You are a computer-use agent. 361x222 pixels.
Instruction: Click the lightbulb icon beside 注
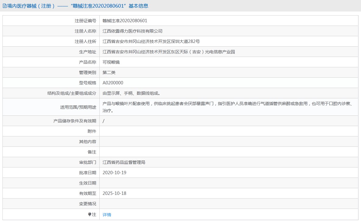pyautogui.click(x=90, y=214)
